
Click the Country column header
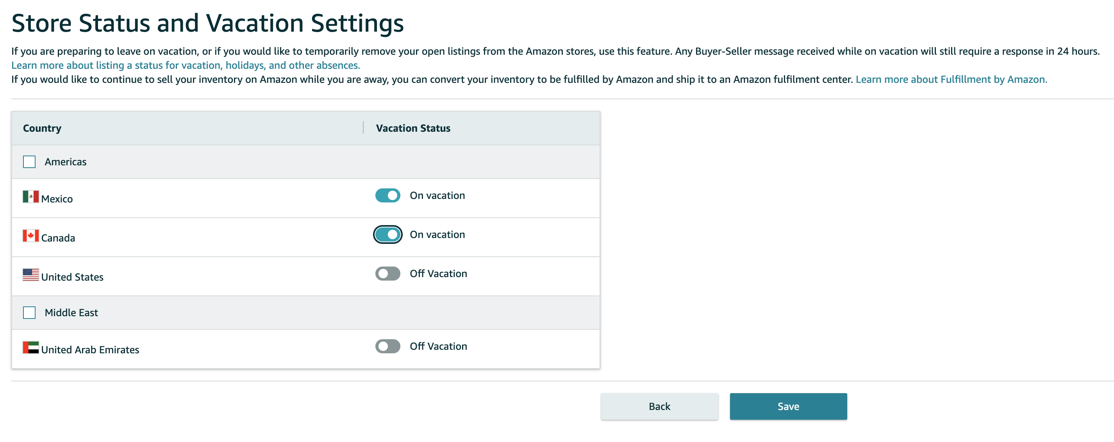click(x=42, y=128)
